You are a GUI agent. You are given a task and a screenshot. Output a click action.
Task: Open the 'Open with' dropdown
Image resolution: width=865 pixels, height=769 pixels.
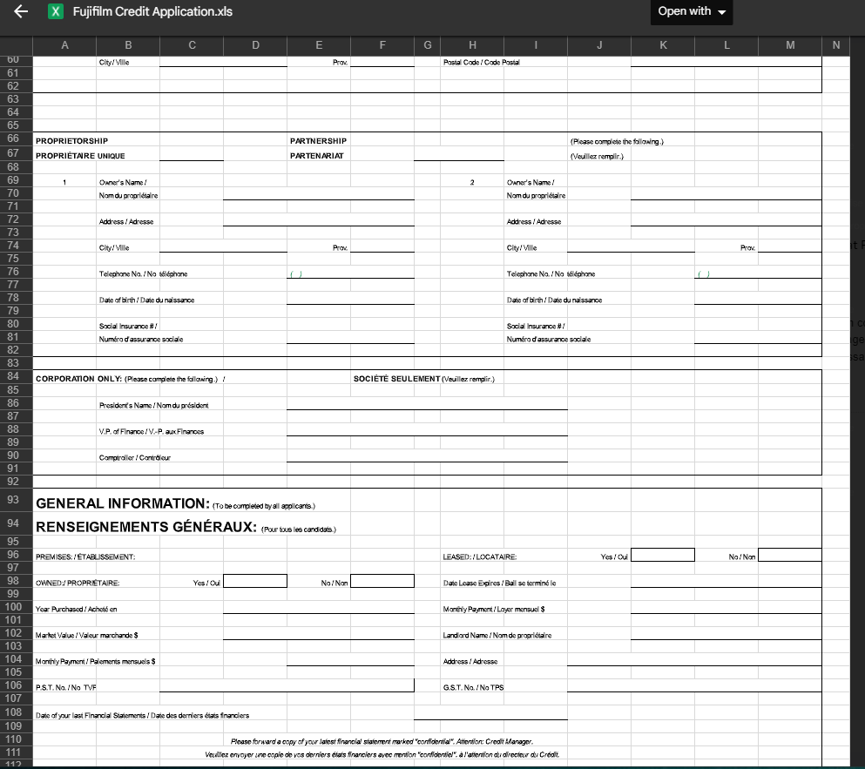pos(692,11)
